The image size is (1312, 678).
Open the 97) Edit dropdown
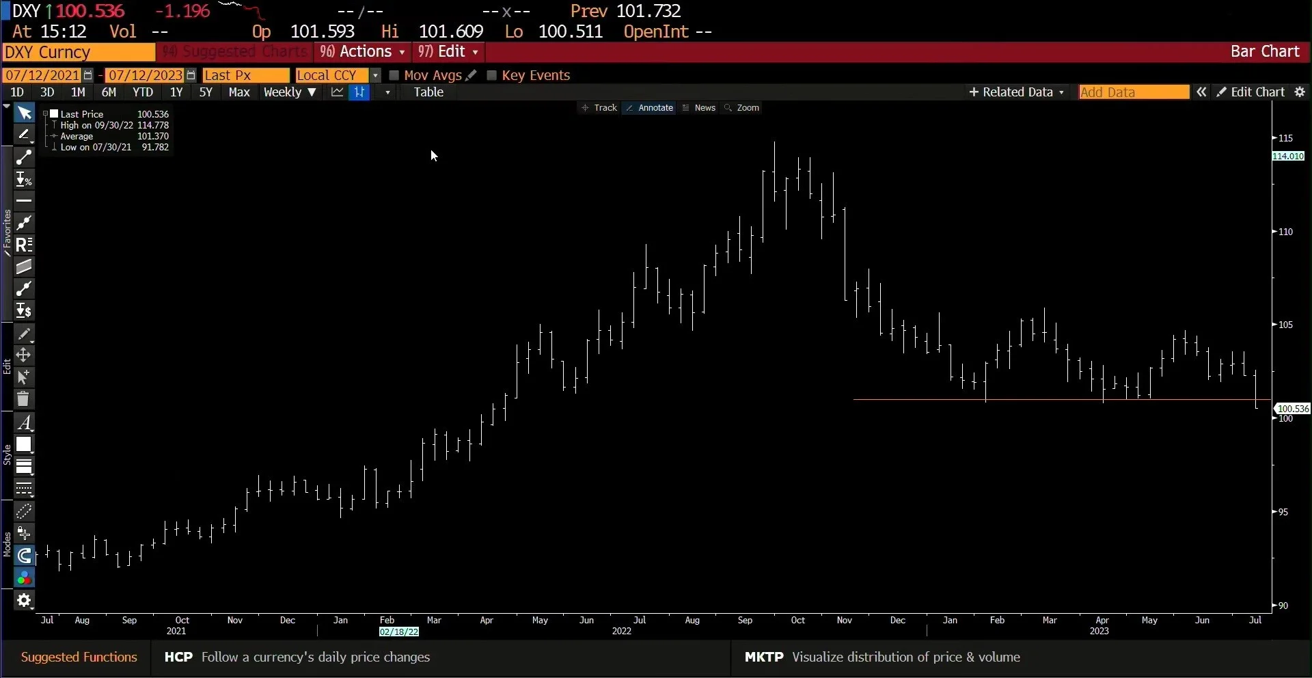coord(448,52)
